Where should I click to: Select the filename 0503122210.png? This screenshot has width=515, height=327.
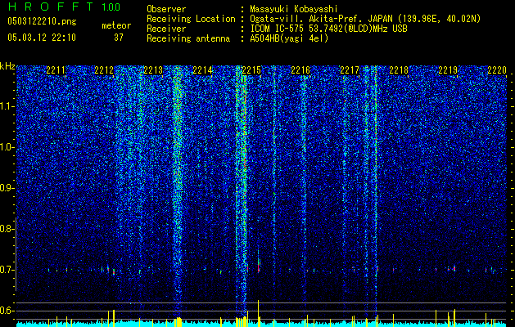(x=42, y=21)
